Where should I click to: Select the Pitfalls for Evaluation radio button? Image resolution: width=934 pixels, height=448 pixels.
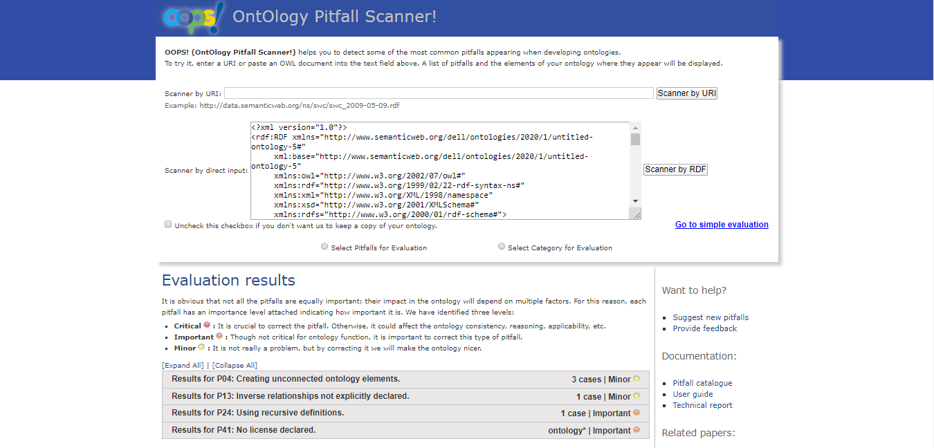pos(324,247)
